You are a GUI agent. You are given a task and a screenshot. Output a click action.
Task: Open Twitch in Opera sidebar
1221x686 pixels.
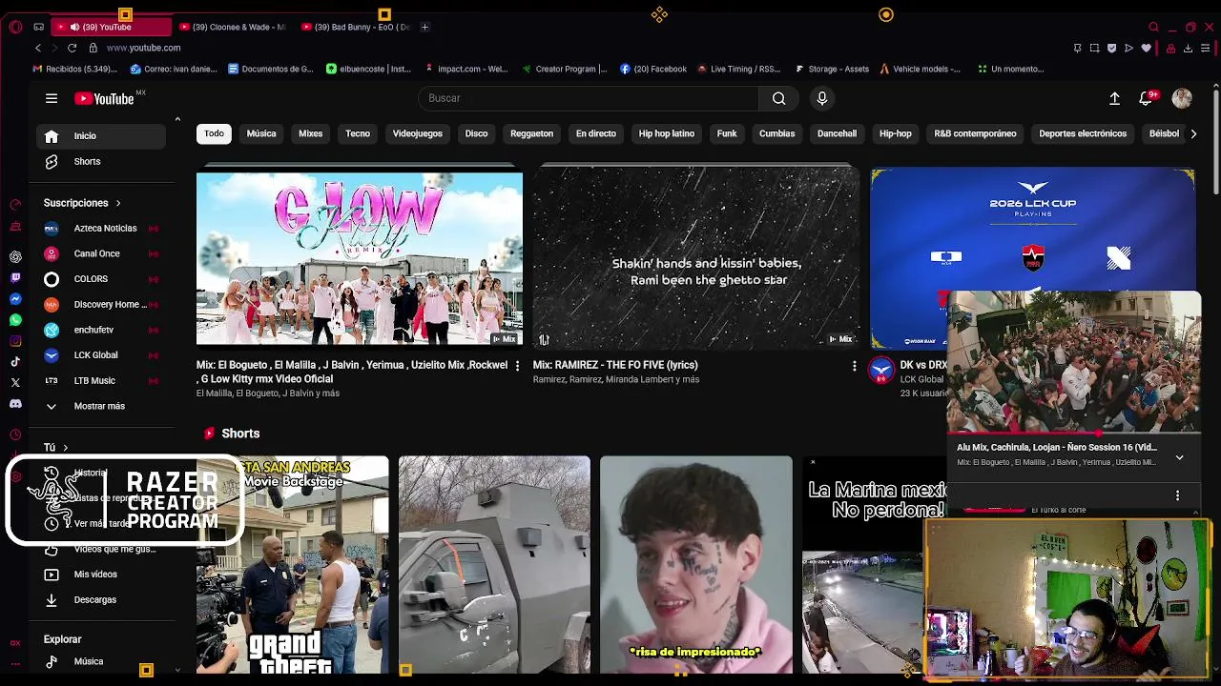[15, 277]
